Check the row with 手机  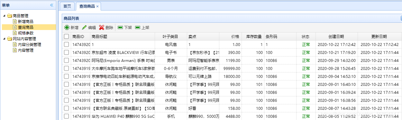[67, 116]
